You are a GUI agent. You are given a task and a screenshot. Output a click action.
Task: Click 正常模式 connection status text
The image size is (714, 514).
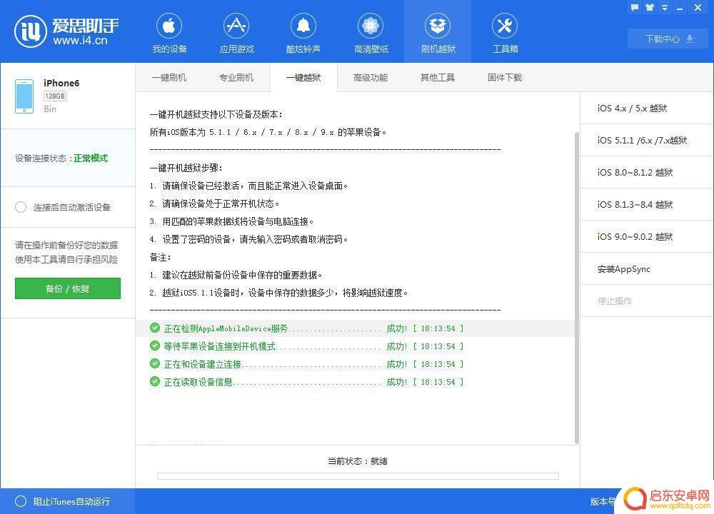pyautogui.click(x=91, y=158)
